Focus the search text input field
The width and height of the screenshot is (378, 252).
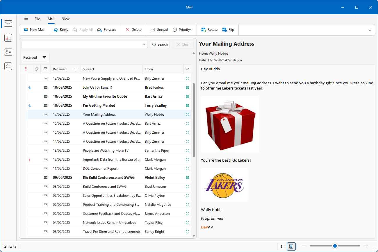pyautogui.click(x=81, y=44)
